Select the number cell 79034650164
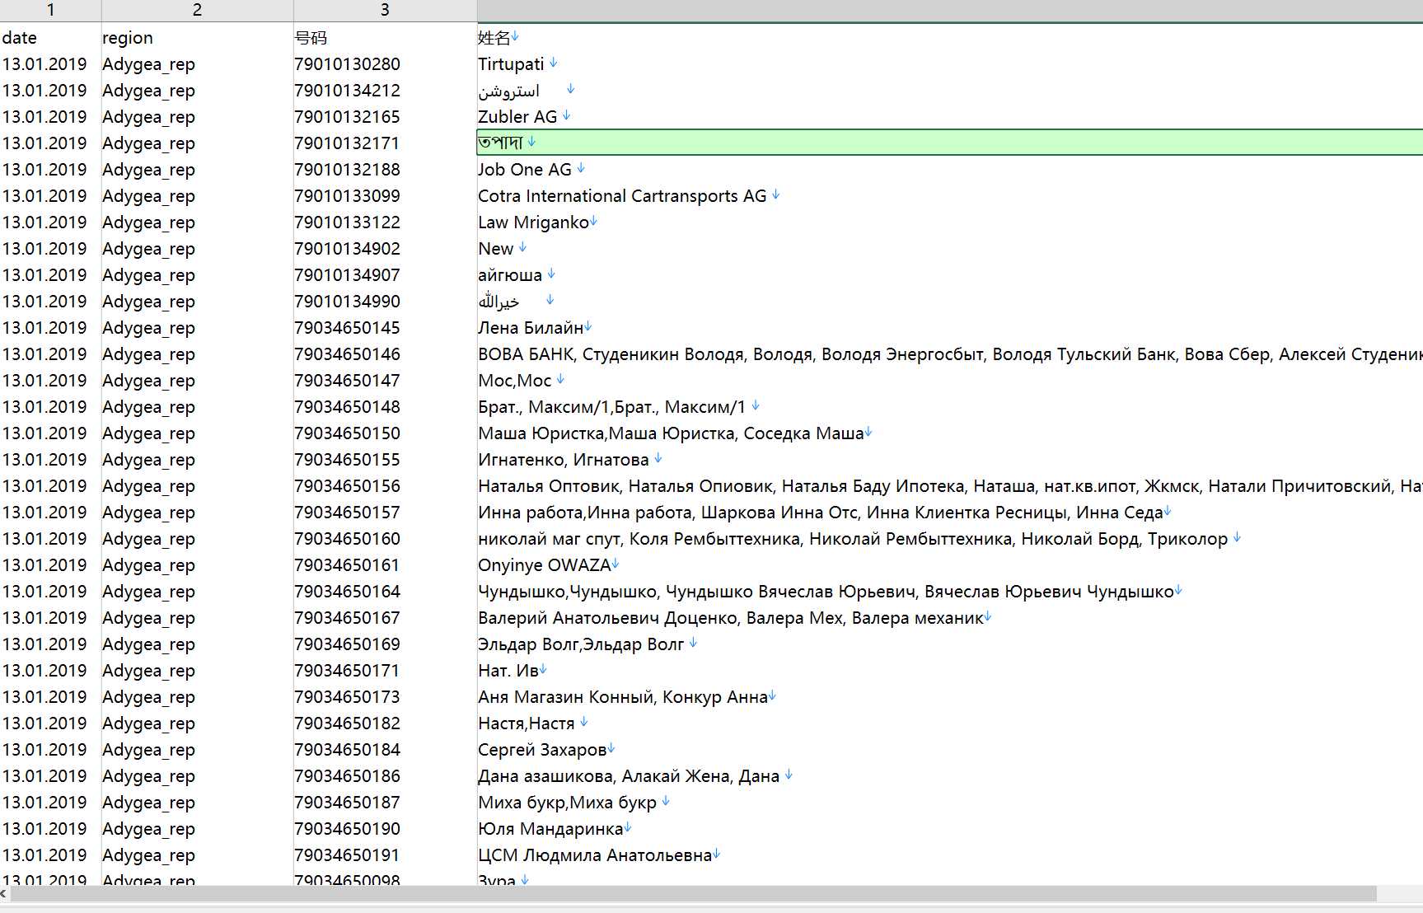Image resolution: width=1423 pixels, height=913 pixels. [385, 592]
